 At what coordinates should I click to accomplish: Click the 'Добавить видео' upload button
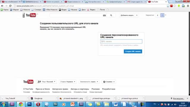tap(127, 15)
